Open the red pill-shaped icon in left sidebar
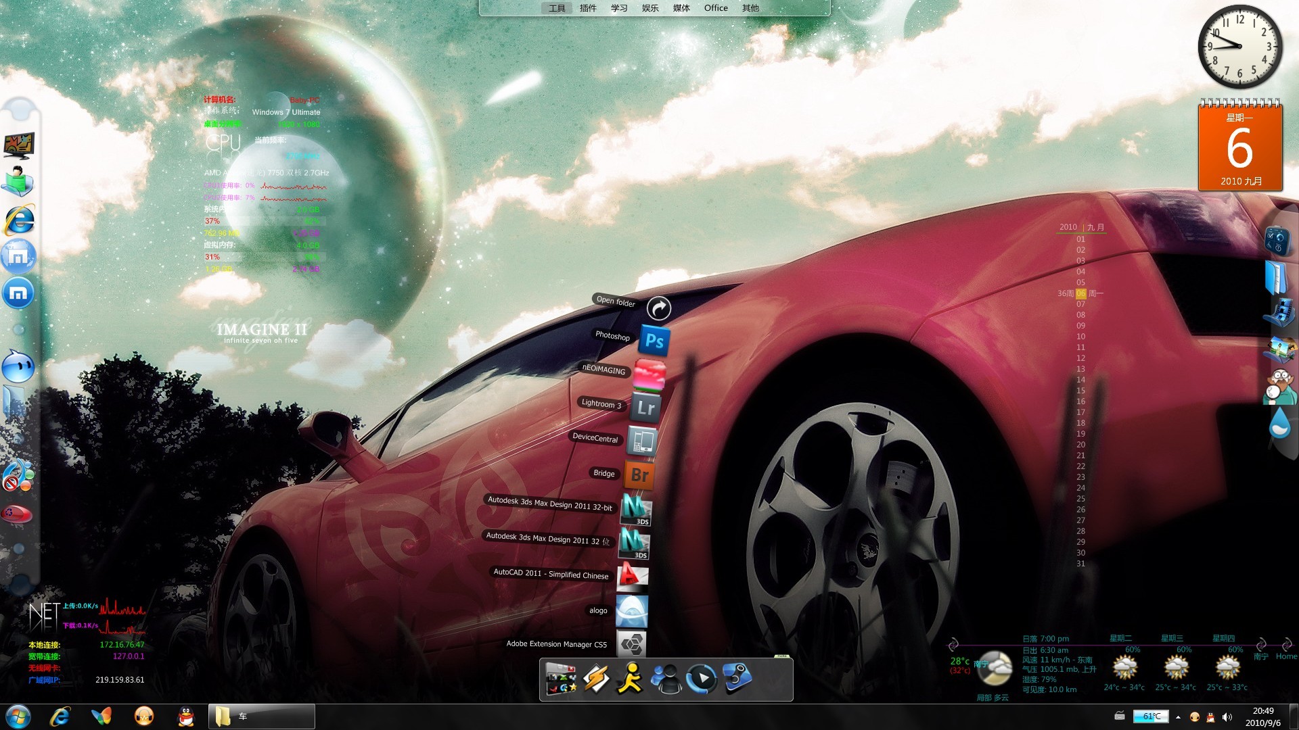The height and width of the screenshot is (730, 1299). (x=17, y=514)
